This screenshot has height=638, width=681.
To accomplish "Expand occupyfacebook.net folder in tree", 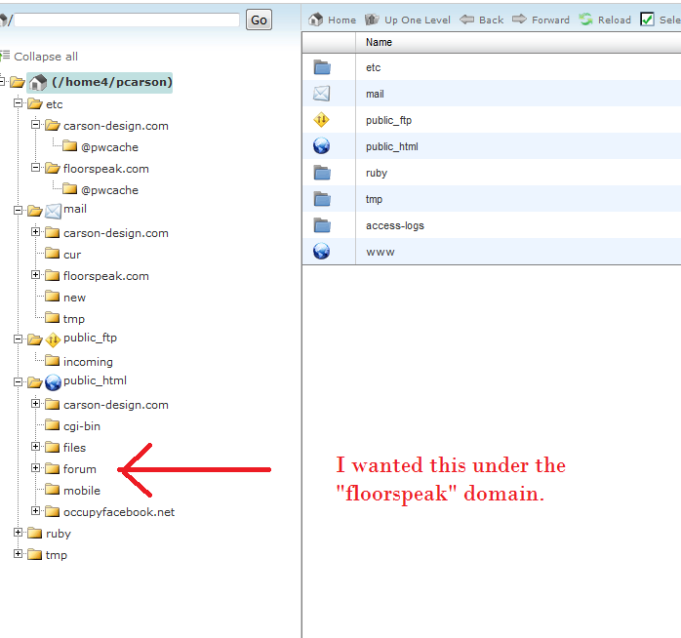I will (x=36, y=512).
